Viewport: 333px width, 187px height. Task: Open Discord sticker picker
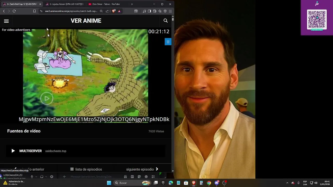click(139, 177)
